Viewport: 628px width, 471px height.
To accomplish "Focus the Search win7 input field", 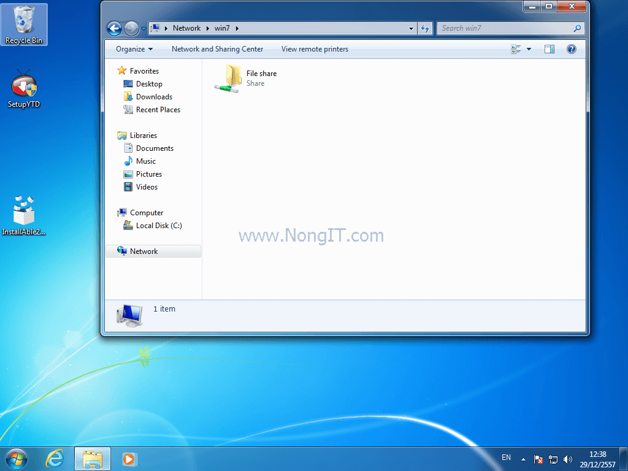I will click(506, 28).
